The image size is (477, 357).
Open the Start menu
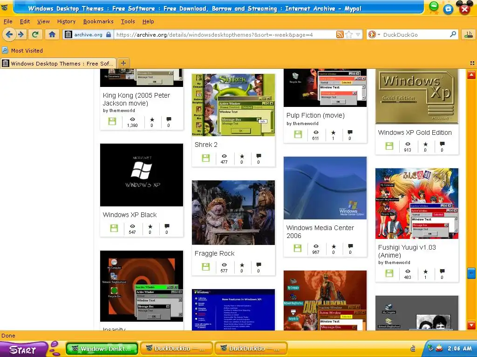click(x=23, y=350)
